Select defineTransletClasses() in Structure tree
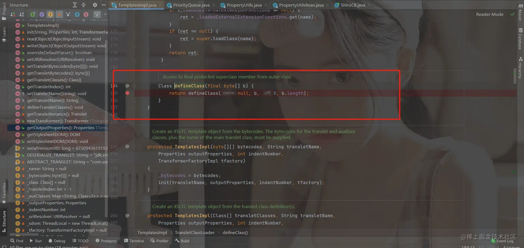Screen dimensions: 524x248 click(58, 107)
